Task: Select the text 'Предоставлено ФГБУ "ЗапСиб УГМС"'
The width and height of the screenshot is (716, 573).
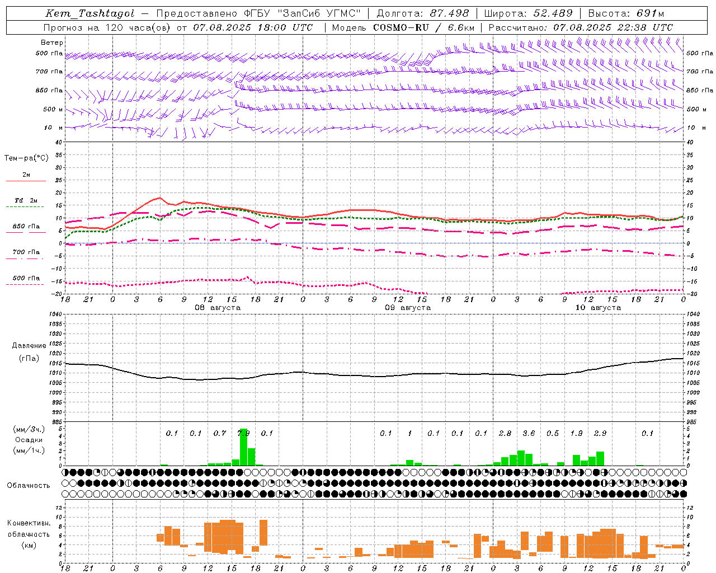Action: click(x=259, y=13)
